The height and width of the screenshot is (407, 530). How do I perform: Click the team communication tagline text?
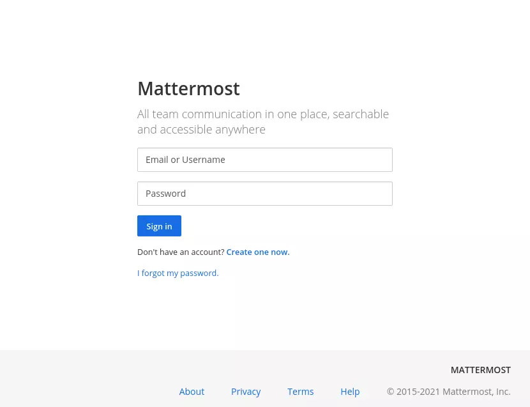(x=263, y=122)
